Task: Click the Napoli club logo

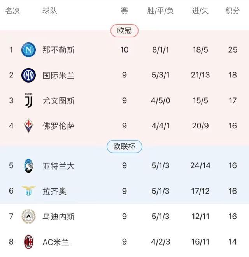Action: 28,50
